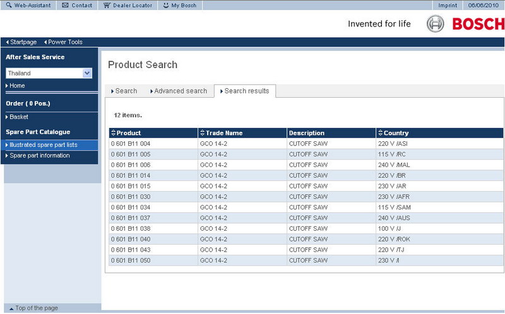Navigate to Power Tools breadcrumb
505x314 pixels.
tap(65, 42)
